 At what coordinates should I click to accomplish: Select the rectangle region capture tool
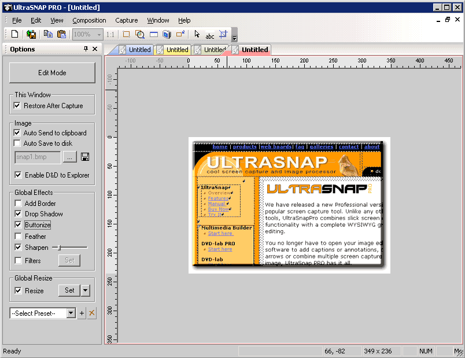coord(126,34)
